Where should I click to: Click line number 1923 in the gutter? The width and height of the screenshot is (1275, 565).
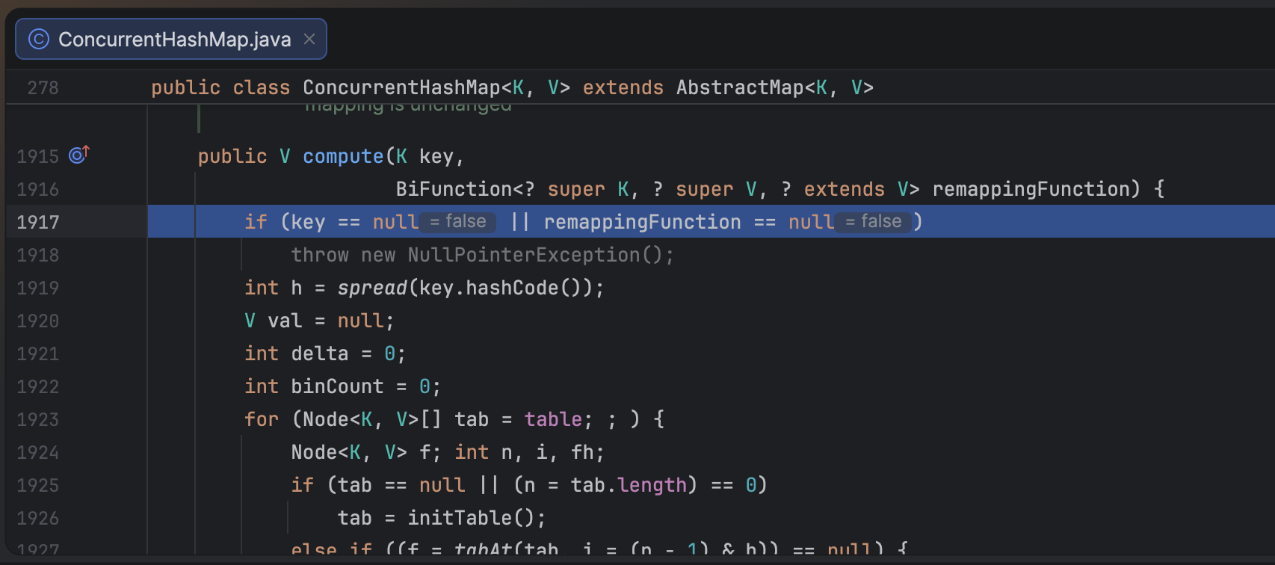click(38, 419)
